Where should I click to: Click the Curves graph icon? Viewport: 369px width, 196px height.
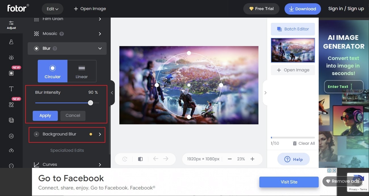(37, 165)
